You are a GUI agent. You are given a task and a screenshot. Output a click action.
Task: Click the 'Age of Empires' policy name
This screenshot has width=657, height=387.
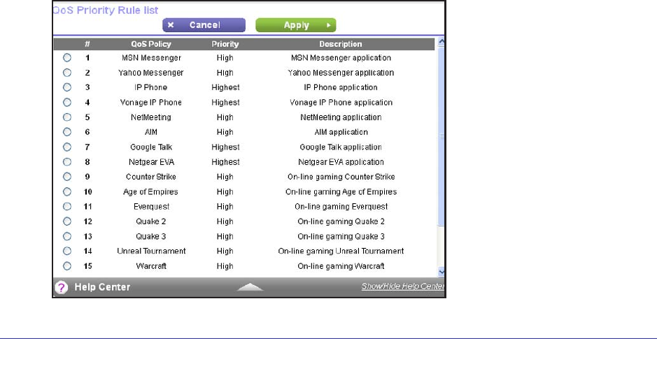(x=150, y=192)
